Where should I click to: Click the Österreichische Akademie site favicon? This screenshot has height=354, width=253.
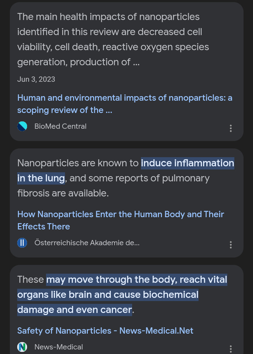tap(22, 243)
